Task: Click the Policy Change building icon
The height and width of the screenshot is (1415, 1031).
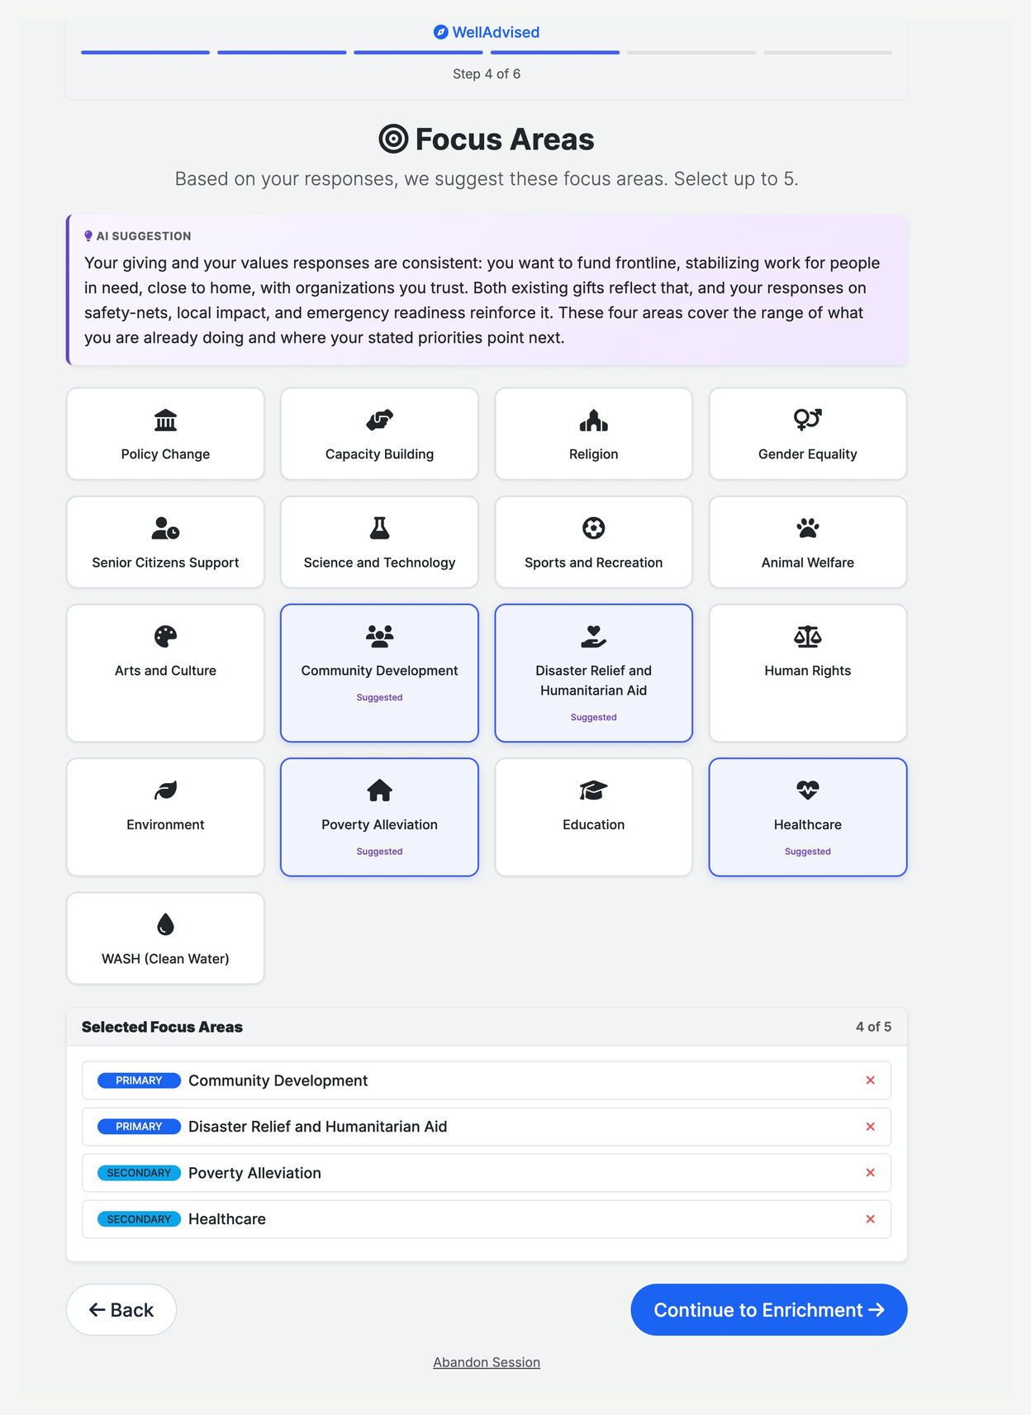Action: 165,420
